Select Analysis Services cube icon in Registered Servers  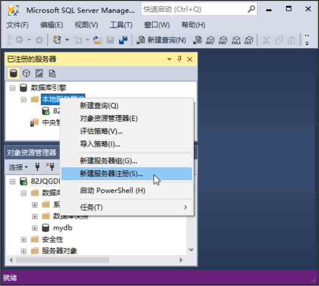click(x=26, y=73)
